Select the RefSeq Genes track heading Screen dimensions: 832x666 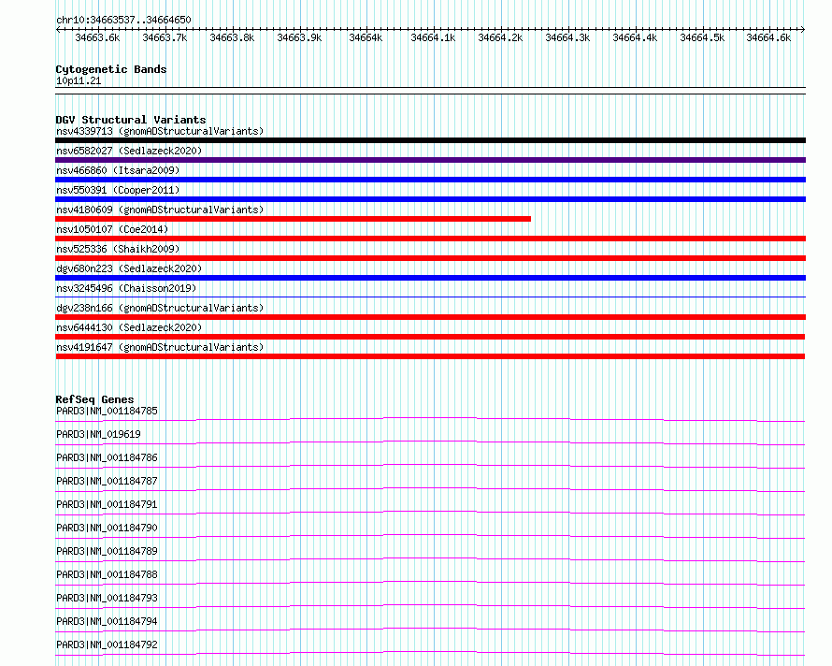coord(94,399)
